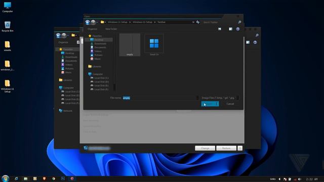Select Documents in dialog navigation pane

pos(98,48)
